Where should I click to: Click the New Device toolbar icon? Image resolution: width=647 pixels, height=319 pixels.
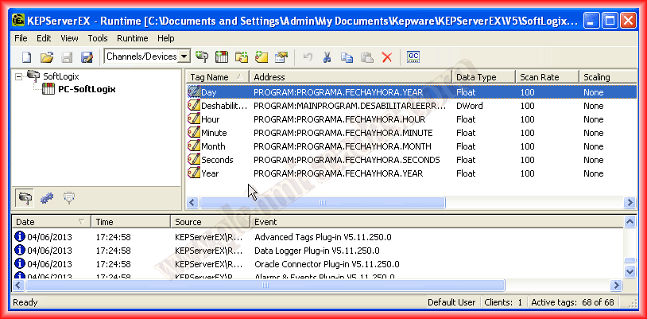pyautogui.click(x=223, y=56)
